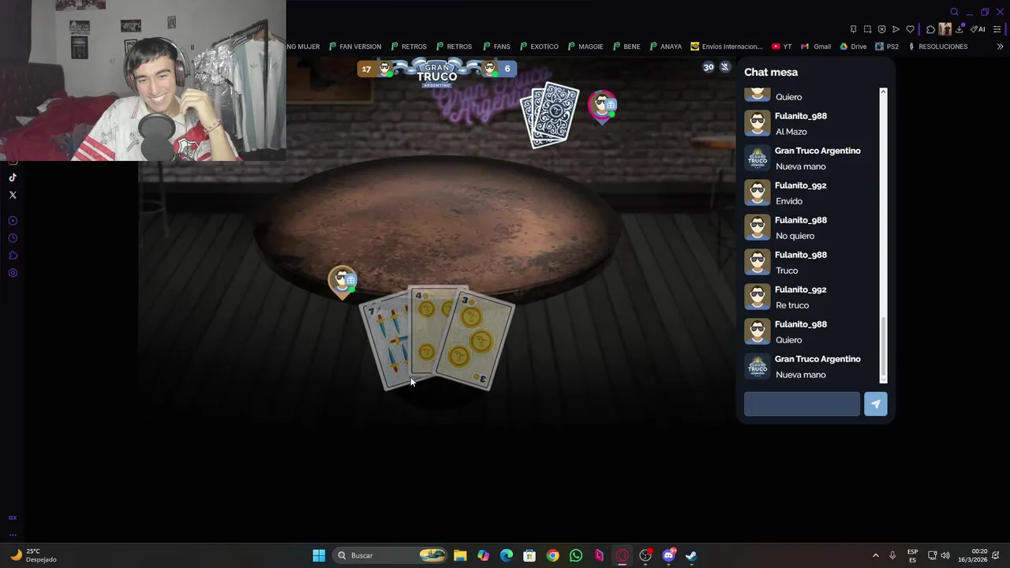Open the EXOTICO bookmark

[539, 47]
